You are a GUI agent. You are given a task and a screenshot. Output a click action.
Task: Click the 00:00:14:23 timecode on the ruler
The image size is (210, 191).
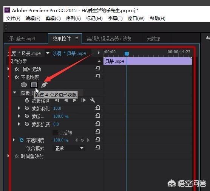pyautogui.click(x=179, y=52)
